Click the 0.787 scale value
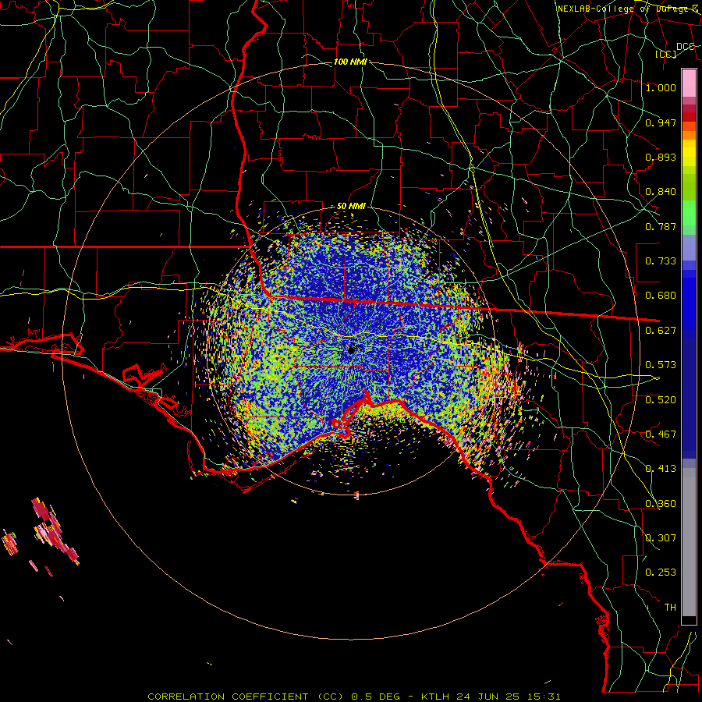702x702 pixels. (661, 226)
